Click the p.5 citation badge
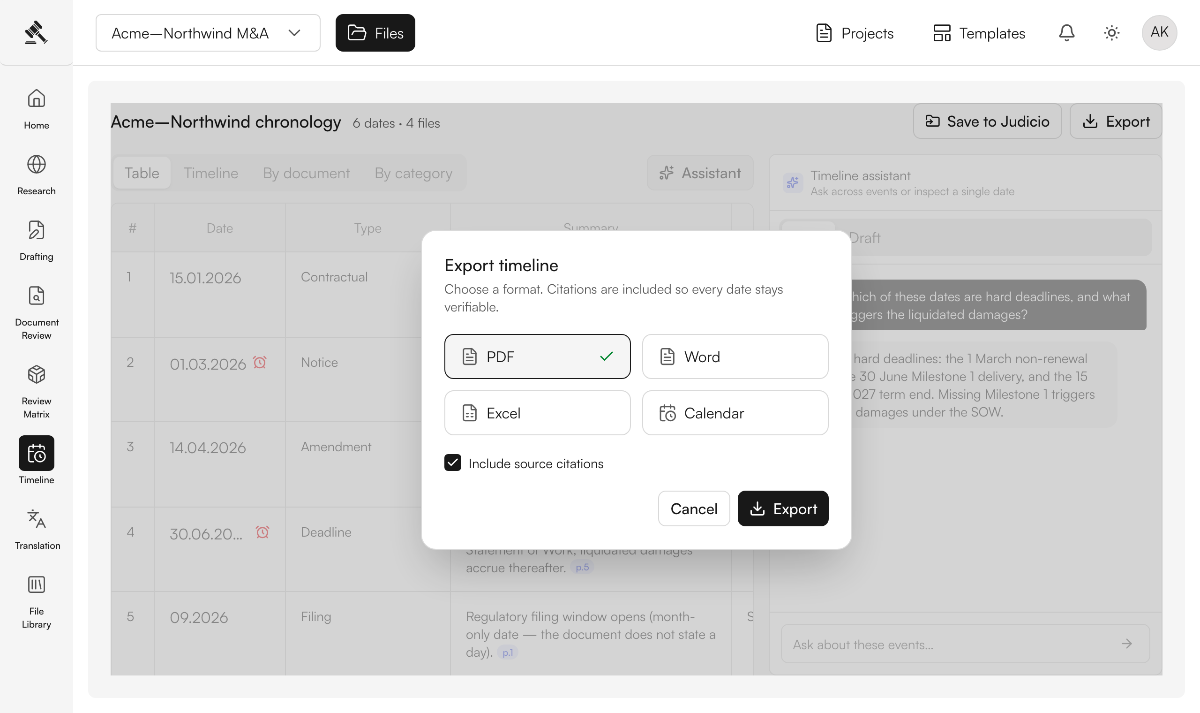1200x713 pixels. 582,568
